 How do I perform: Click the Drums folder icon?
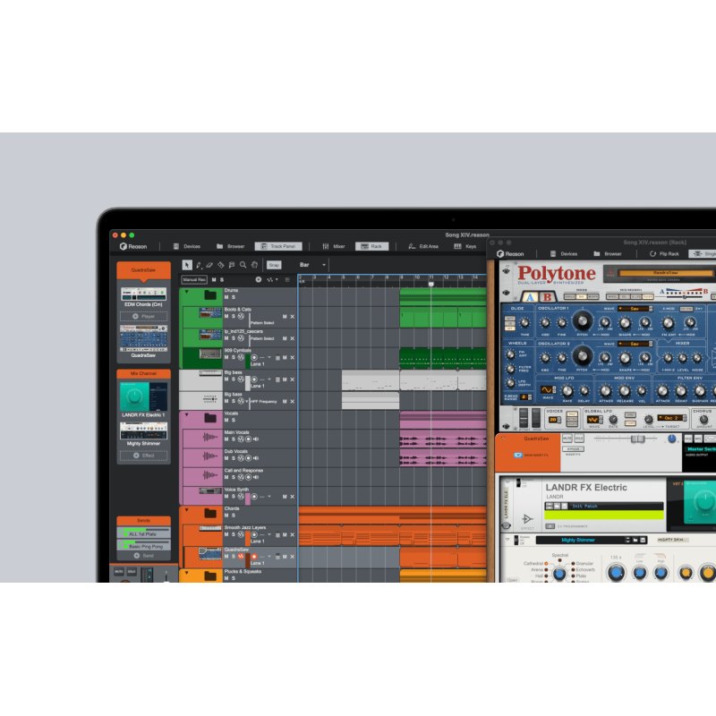[x=210, y=295]
